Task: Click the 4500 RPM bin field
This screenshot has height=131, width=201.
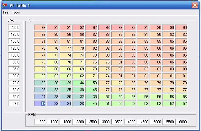Action: pyautogui.click(x=143, y=122)
